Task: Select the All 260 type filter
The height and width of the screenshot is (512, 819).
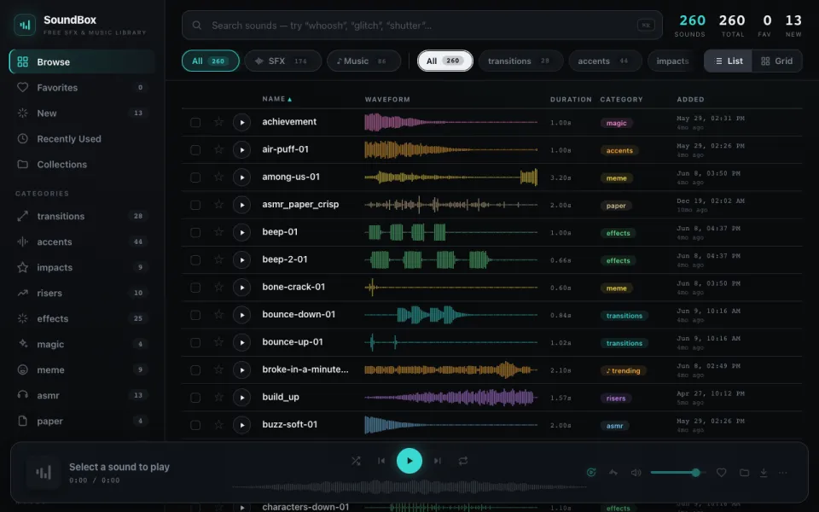Action: (211, 61)
